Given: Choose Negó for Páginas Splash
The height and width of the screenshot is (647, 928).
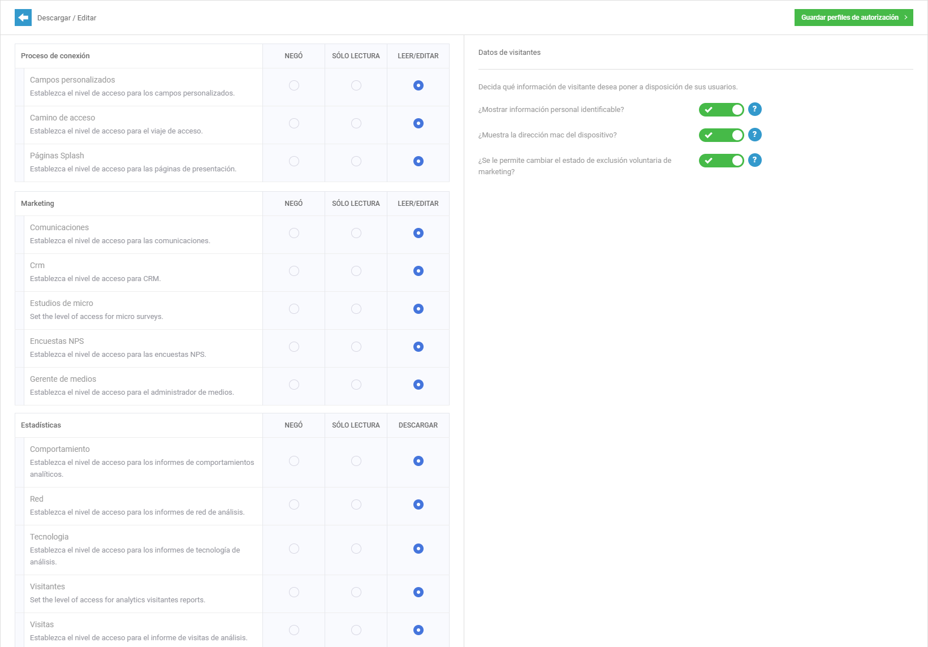Looking at the screenshot, I should click(294, 161).
